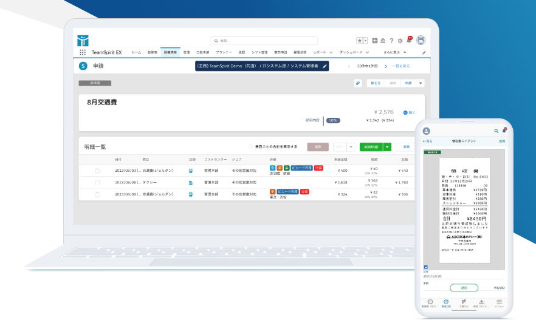Check the タクシー row checkbox
This screenshot has height=334, width=536.
[x=97, y=182]
